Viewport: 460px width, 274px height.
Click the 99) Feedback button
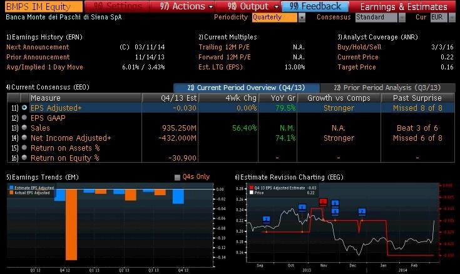(315, 6)
